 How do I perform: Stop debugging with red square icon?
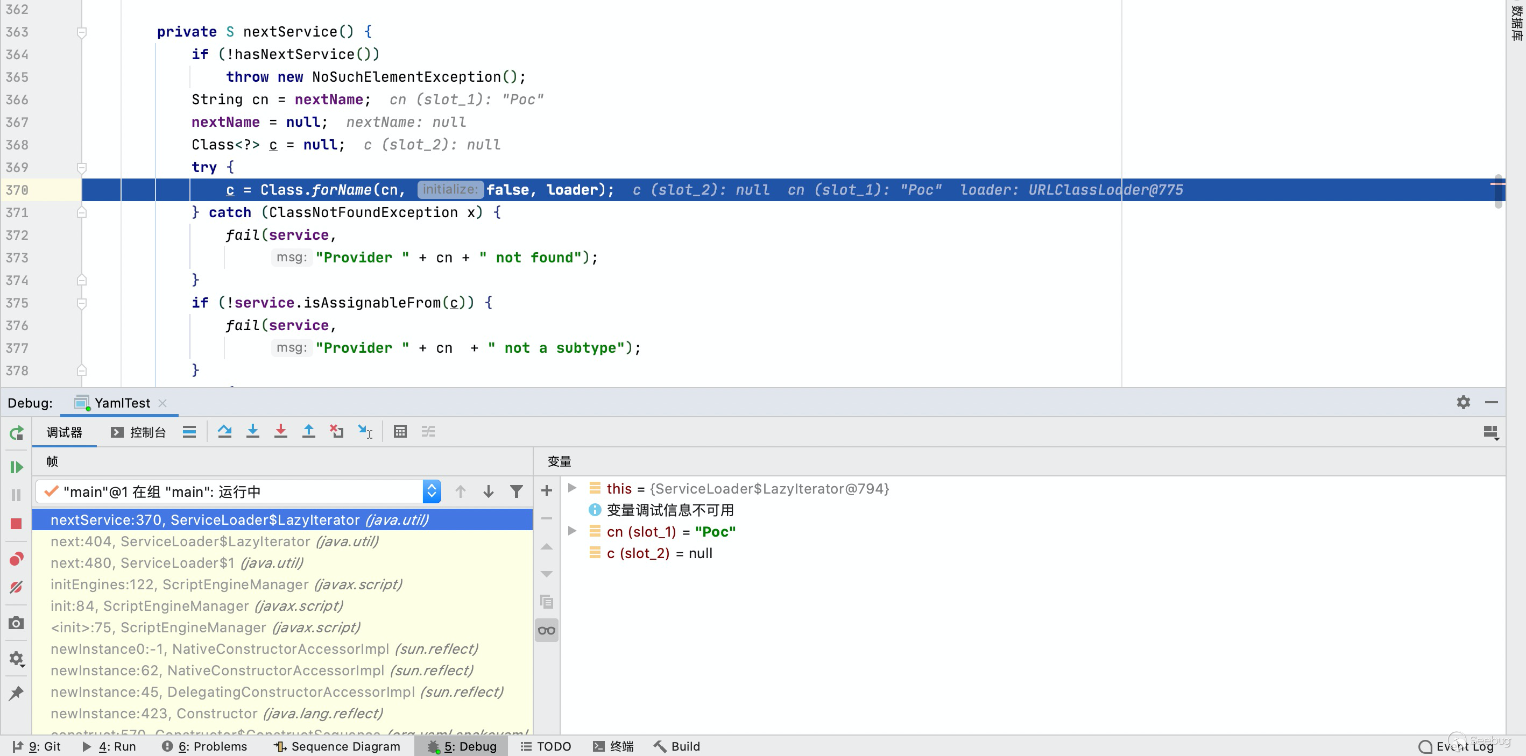coord(16,523)
